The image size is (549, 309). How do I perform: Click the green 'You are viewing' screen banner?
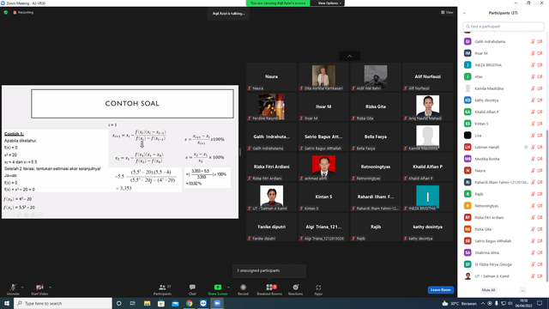278,3
